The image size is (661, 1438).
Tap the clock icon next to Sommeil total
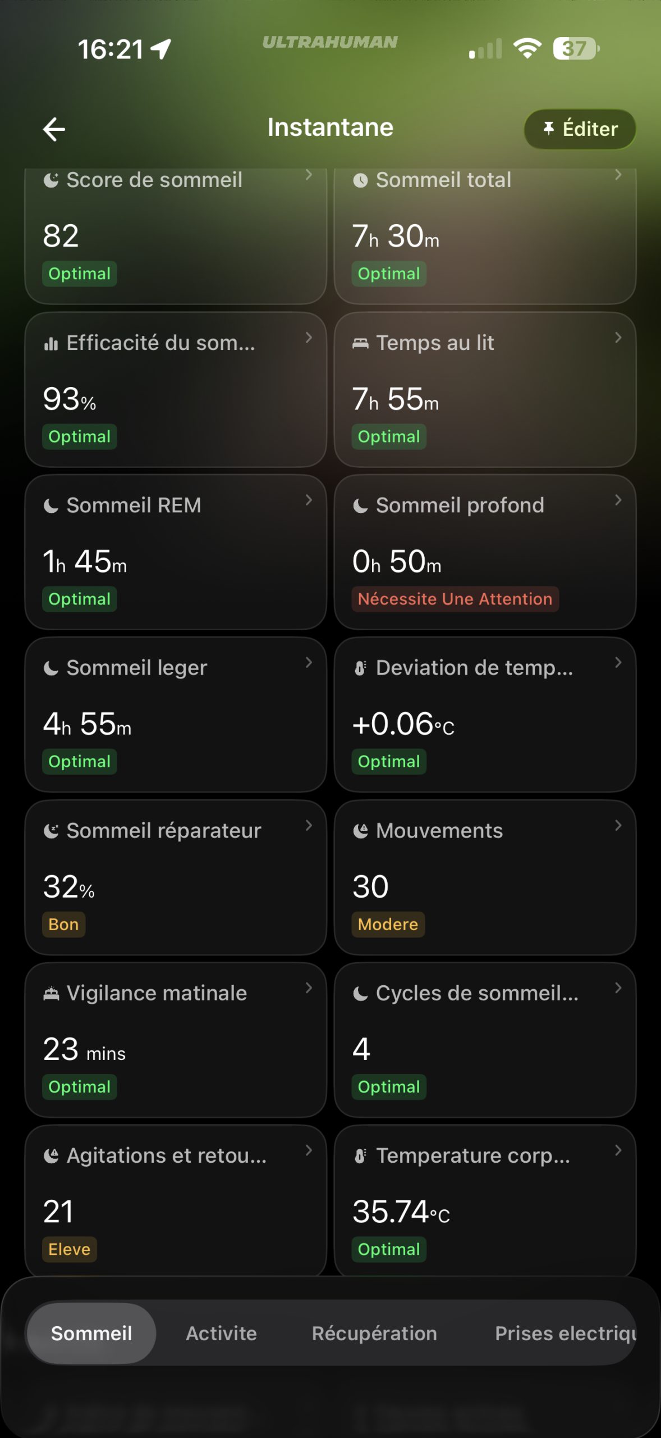[360, 180]
